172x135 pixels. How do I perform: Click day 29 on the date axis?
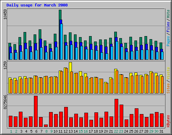[x=151, y=131]
